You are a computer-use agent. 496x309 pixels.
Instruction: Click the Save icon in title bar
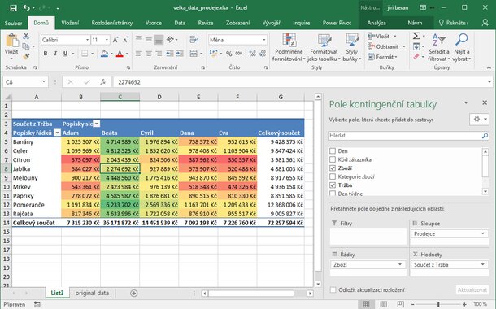pyautogui.click(x=13, y=7)
